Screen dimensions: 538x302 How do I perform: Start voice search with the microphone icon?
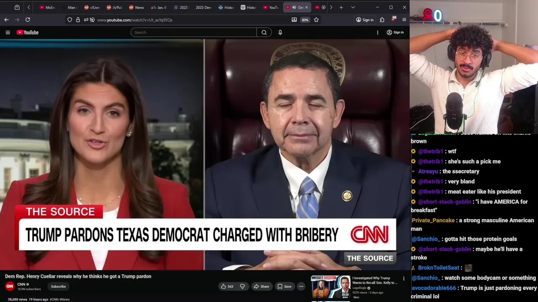[280, 32]
